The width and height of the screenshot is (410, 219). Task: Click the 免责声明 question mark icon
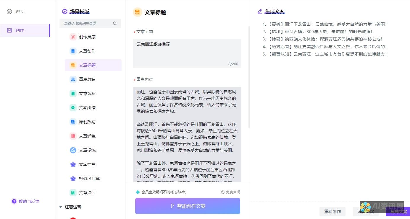[x=223, y=192]
